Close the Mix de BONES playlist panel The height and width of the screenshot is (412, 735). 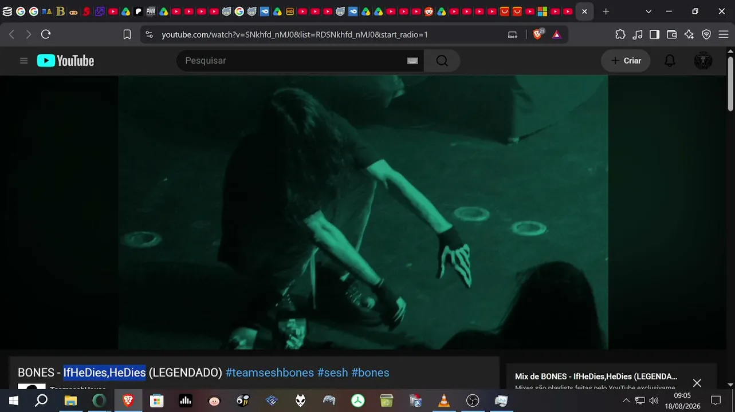tap(697, 383)
